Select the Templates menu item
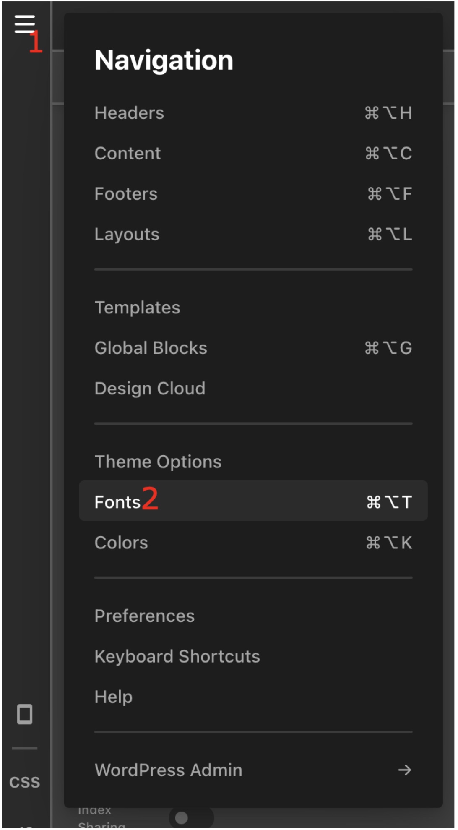This screenshot has width=458, height=830. tap(253, 308)
